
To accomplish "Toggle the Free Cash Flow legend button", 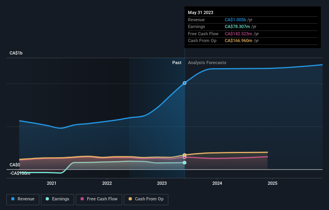I will tap(99, 199).
